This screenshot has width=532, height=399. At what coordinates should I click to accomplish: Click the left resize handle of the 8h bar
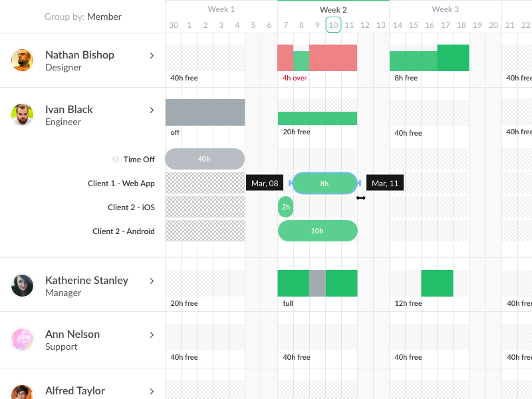pyautogui.click(x=290, y=183)
